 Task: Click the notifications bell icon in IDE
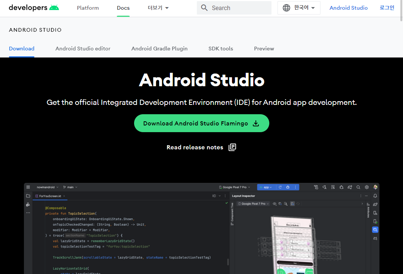pyautogui.click(x=375, y=196)
